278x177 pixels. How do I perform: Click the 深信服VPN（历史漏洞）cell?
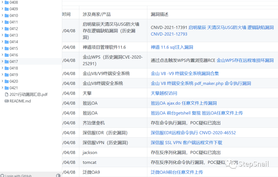106,142
